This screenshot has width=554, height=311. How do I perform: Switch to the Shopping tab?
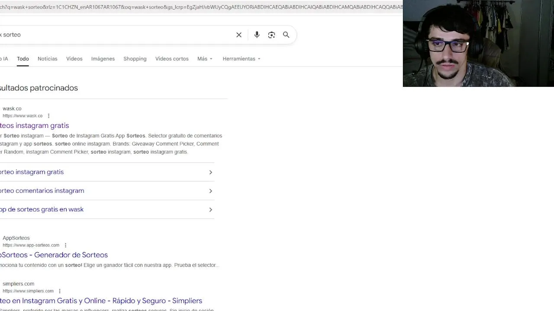click(135, 59)
